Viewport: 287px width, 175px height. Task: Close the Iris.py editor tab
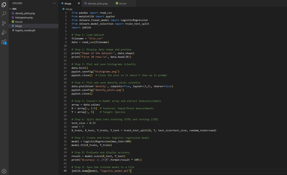[79, 3]
